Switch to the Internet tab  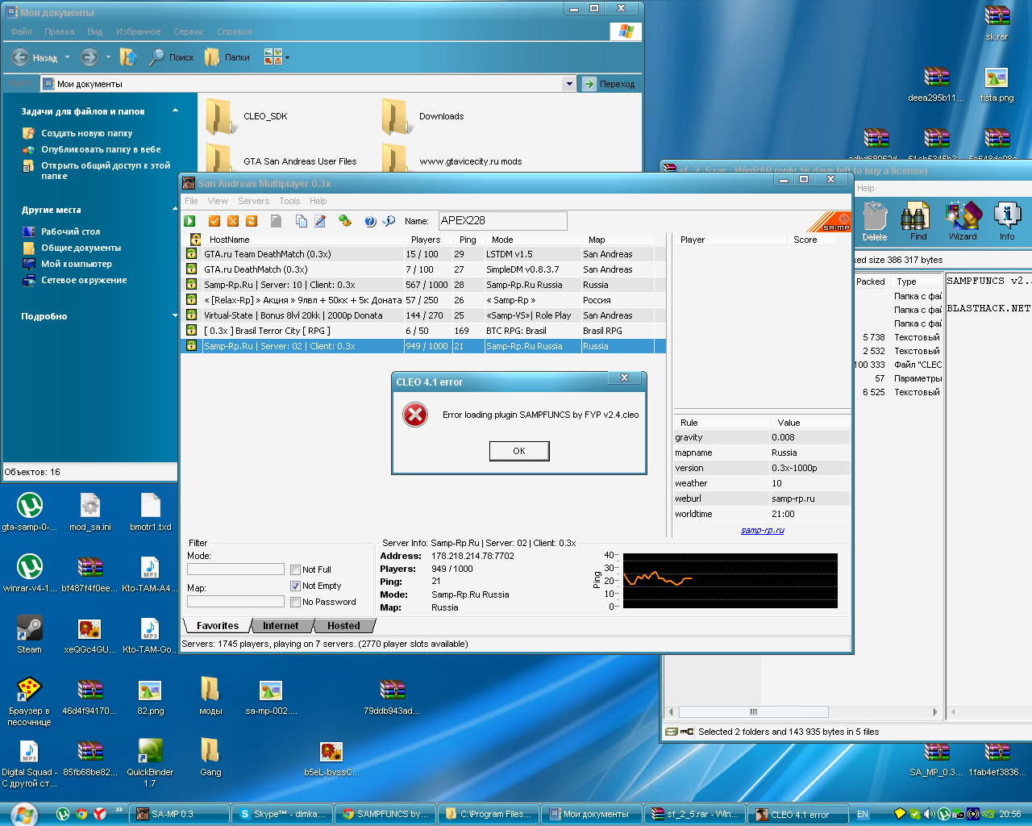point(280,626)
